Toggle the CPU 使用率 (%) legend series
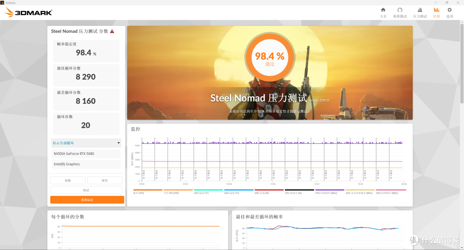Viewport: 464px width, 250px height. coord(299,191)
